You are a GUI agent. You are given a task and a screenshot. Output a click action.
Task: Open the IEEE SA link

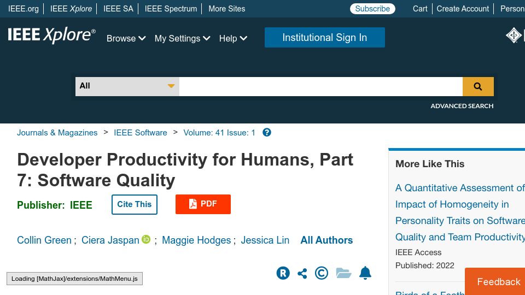pos(118,9)
